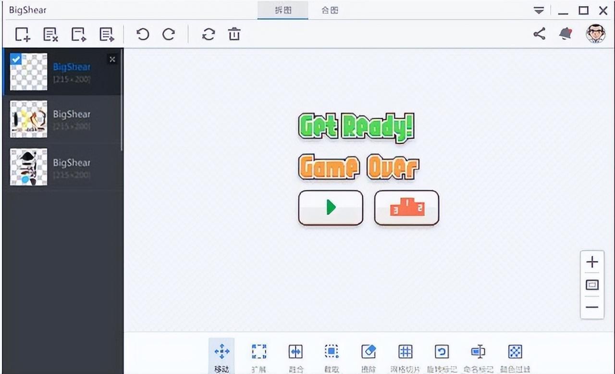Click the podium leaderboard button sprite
Image resolution: width=615 pixels, height=374 pixels.
[x=406, y=208]
